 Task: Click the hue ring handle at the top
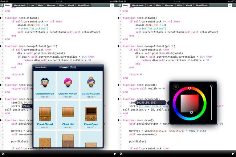click(x=190, y=88)
